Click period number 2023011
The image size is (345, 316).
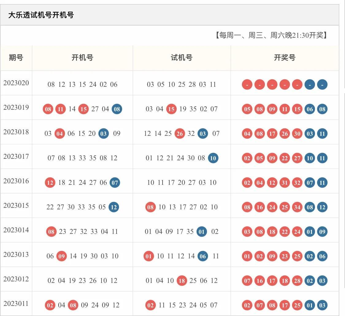tap(16, 303)
